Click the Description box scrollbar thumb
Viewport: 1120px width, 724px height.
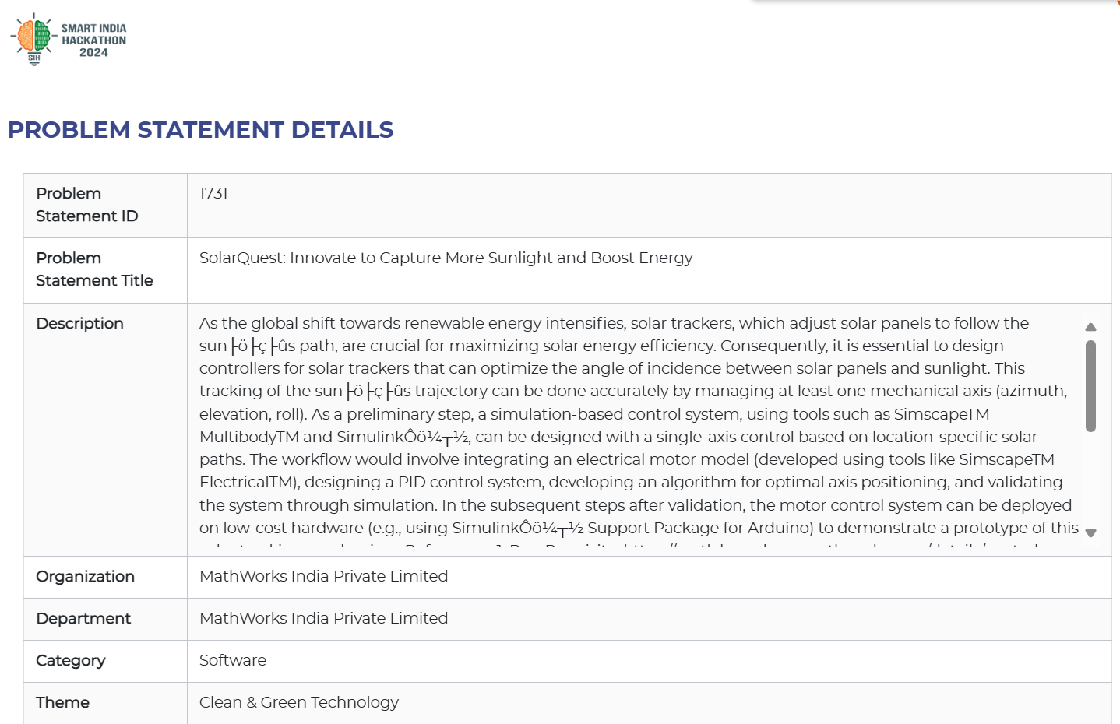tap(1090, 385)
